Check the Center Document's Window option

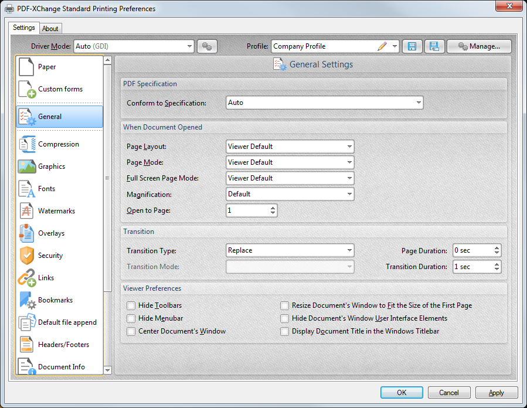pos(131,331)
